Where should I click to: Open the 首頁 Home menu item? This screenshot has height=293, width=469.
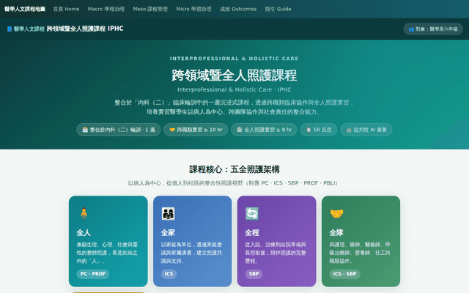click(66, 9)
